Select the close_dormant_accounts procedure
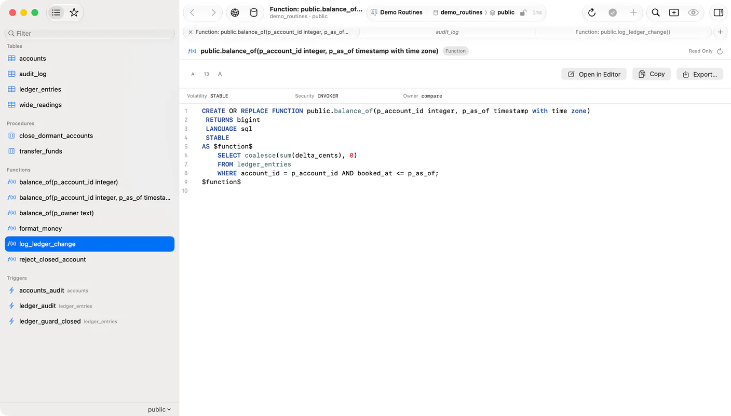731x416 pixels. point(90,136)
